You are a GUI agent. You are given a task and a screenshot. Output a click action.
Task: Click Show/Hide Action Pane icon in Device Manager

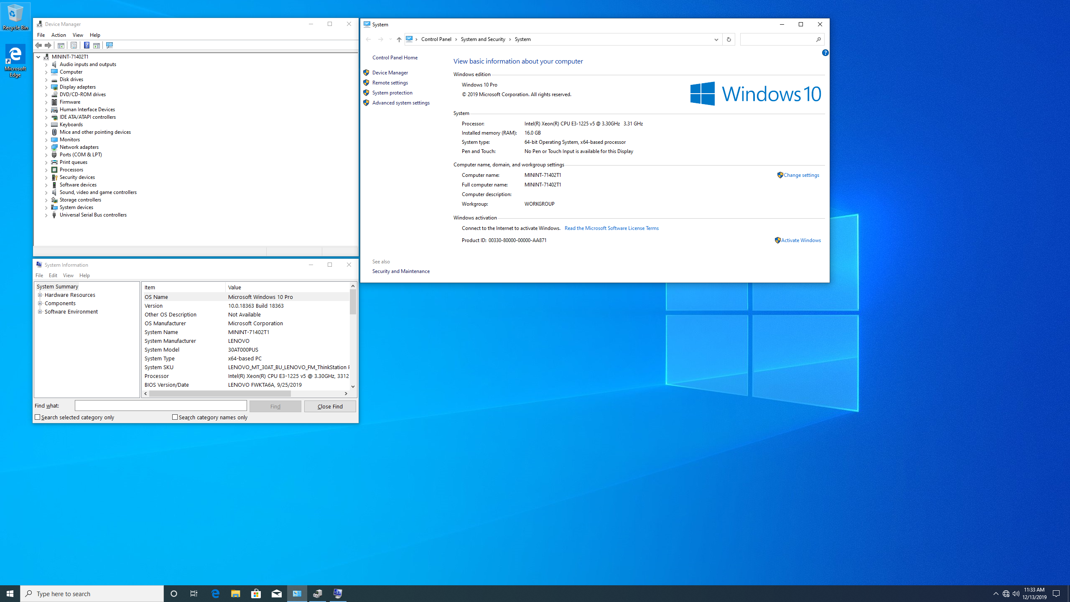click(97, 45)
